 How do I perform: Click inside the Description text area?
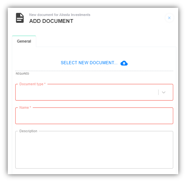coord(94,150)
